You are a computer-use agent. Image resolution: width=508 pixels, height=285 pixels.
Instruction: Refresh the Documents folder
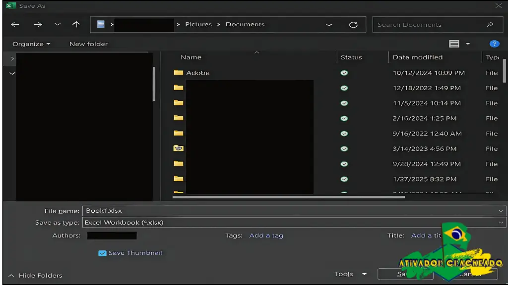click(353, 25)
